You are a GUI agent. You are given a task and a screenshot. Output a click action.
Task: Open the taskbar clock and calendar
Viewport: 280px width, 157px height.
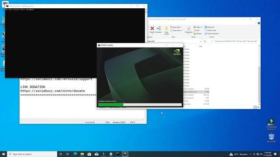coord(268,154)
